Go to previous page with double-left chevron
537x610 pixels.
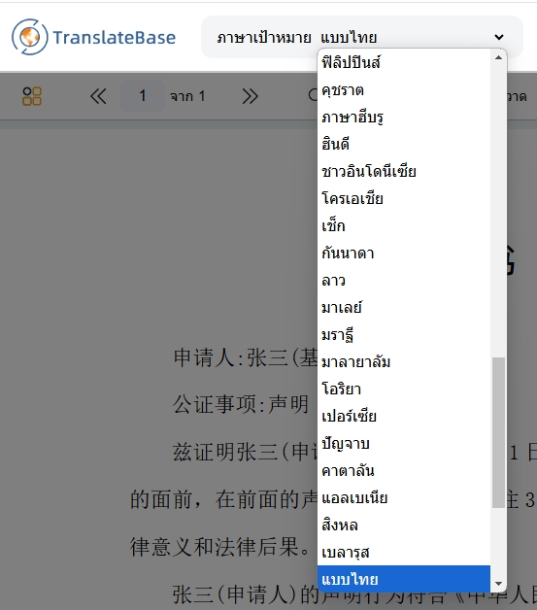98,96
